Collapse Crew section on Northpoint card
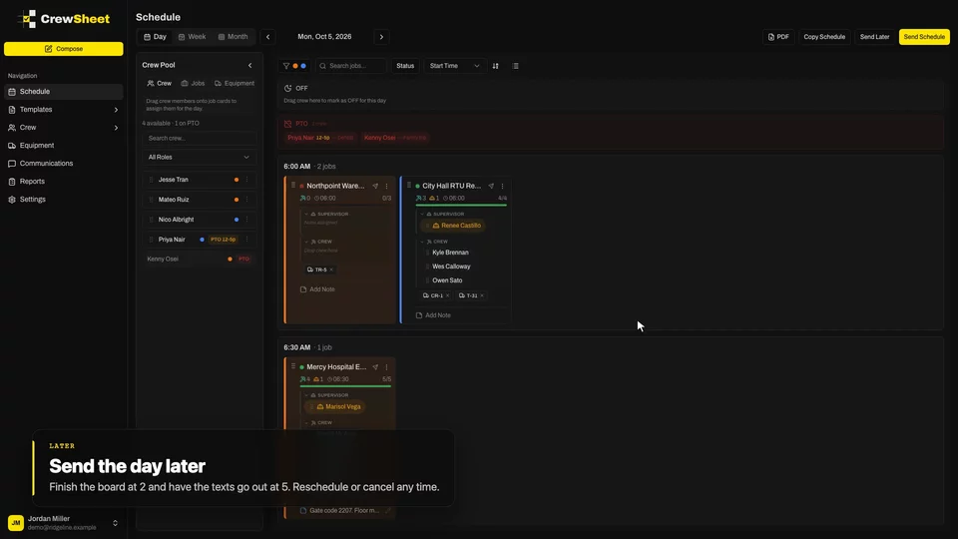Viewport: 958px width, 539px height. 306,242
